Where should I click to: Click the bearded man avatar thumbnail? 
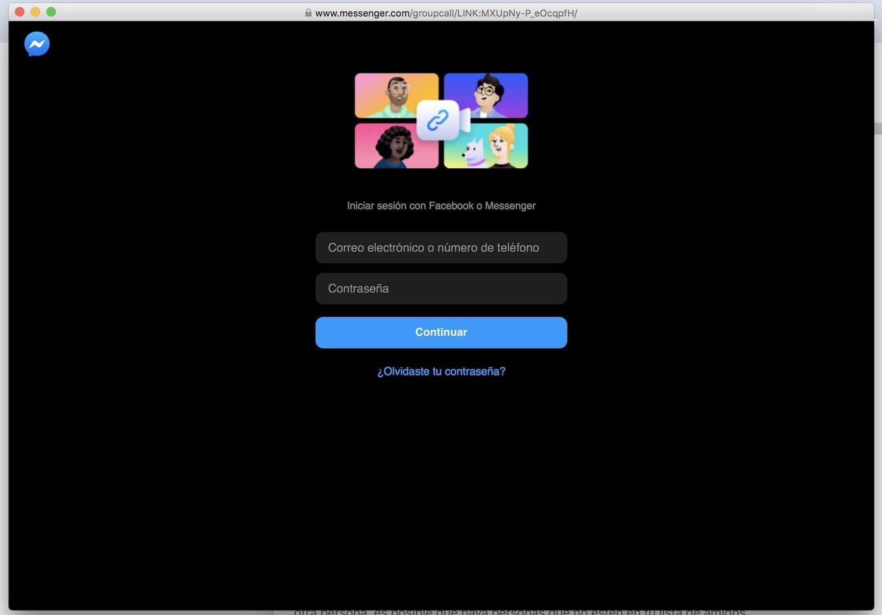tap(395, 95)
